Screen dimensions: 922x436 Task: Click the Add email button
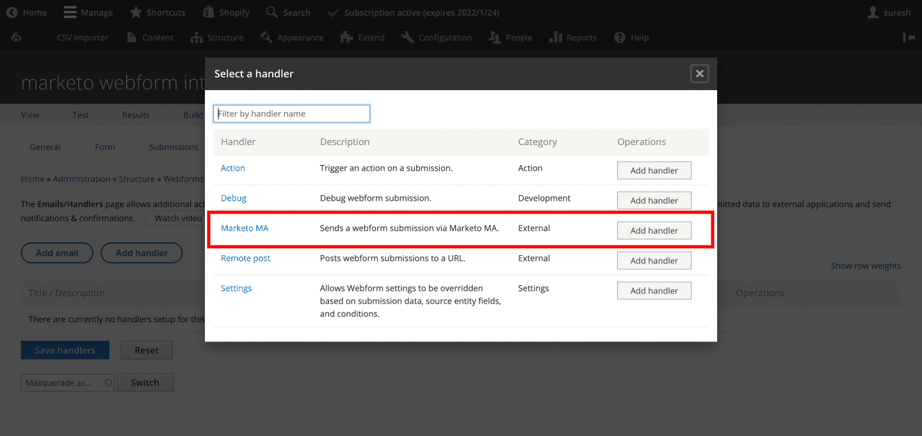tap(57, 253)
